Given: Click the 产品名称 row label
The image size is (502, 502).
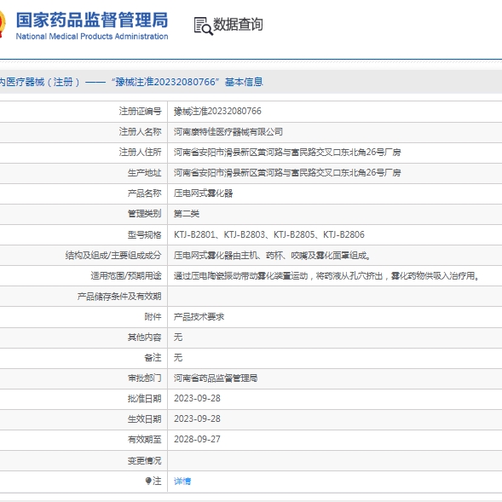Looking at the screenshot, I should click(x=144, y=193).
